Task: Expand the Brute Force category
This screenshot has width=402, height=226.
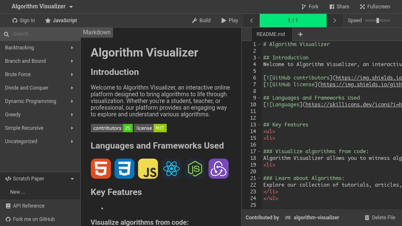Action: [40, 74]
